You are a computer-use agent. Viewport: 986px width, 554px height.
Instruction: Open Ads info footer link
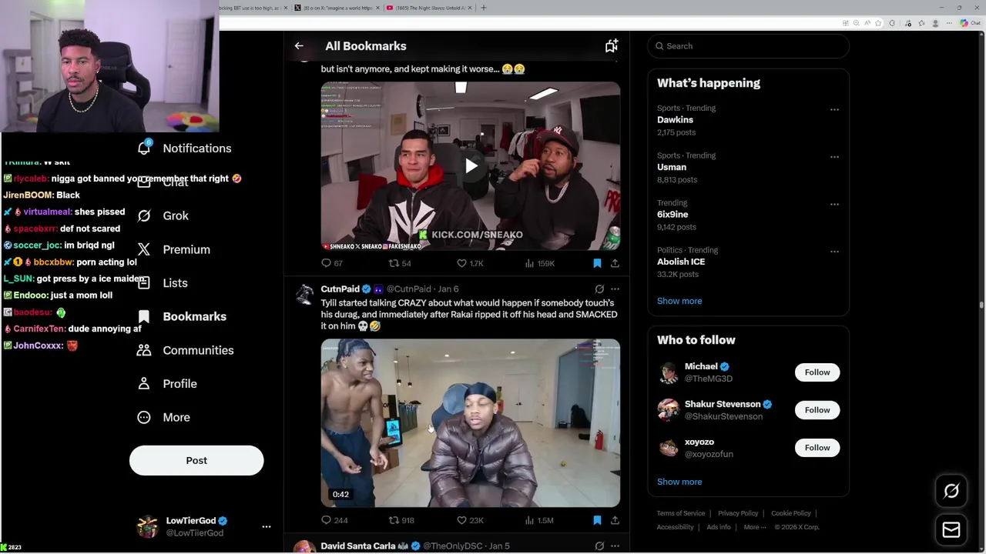719,527
